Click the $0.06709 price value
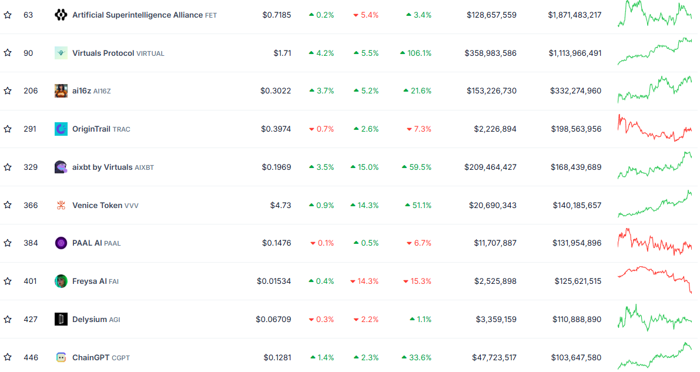The width and height of the screenshot is (700, 372). [273, 319]
